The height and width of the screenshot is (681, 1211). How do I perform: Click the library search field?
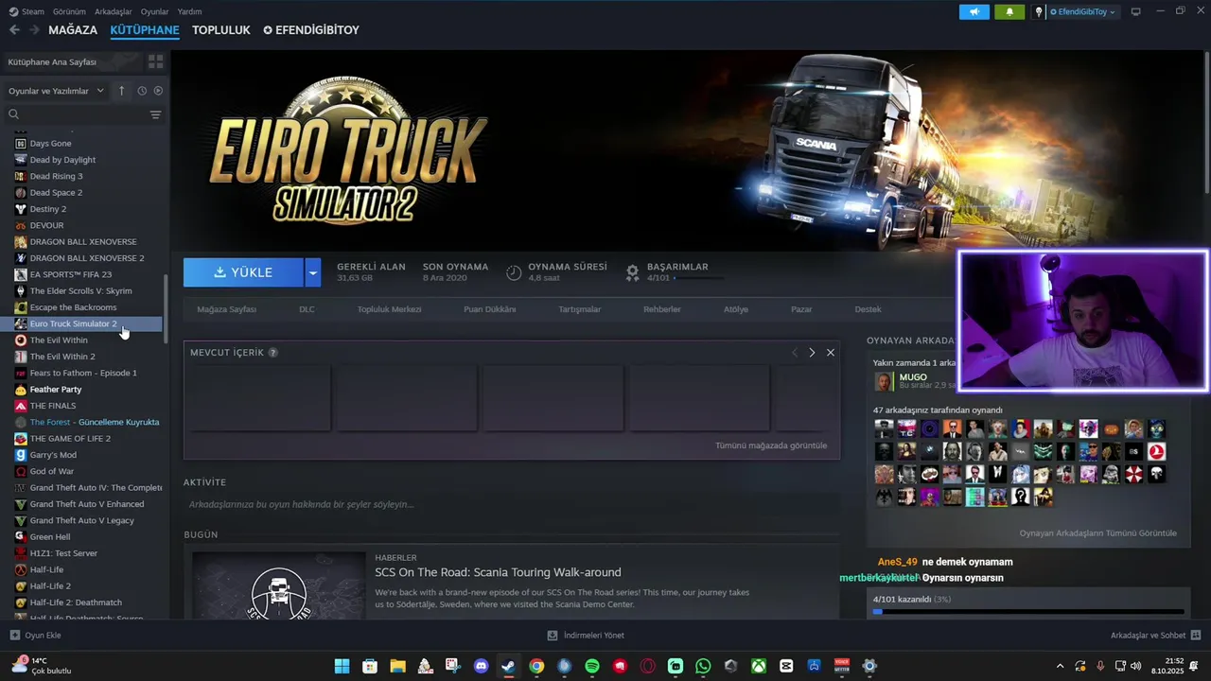point(76,114)
